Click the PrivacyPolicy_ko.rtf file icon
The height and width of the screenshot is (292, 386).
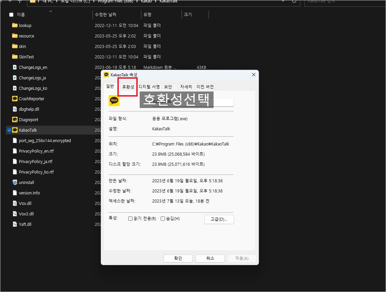click(15, 172)
